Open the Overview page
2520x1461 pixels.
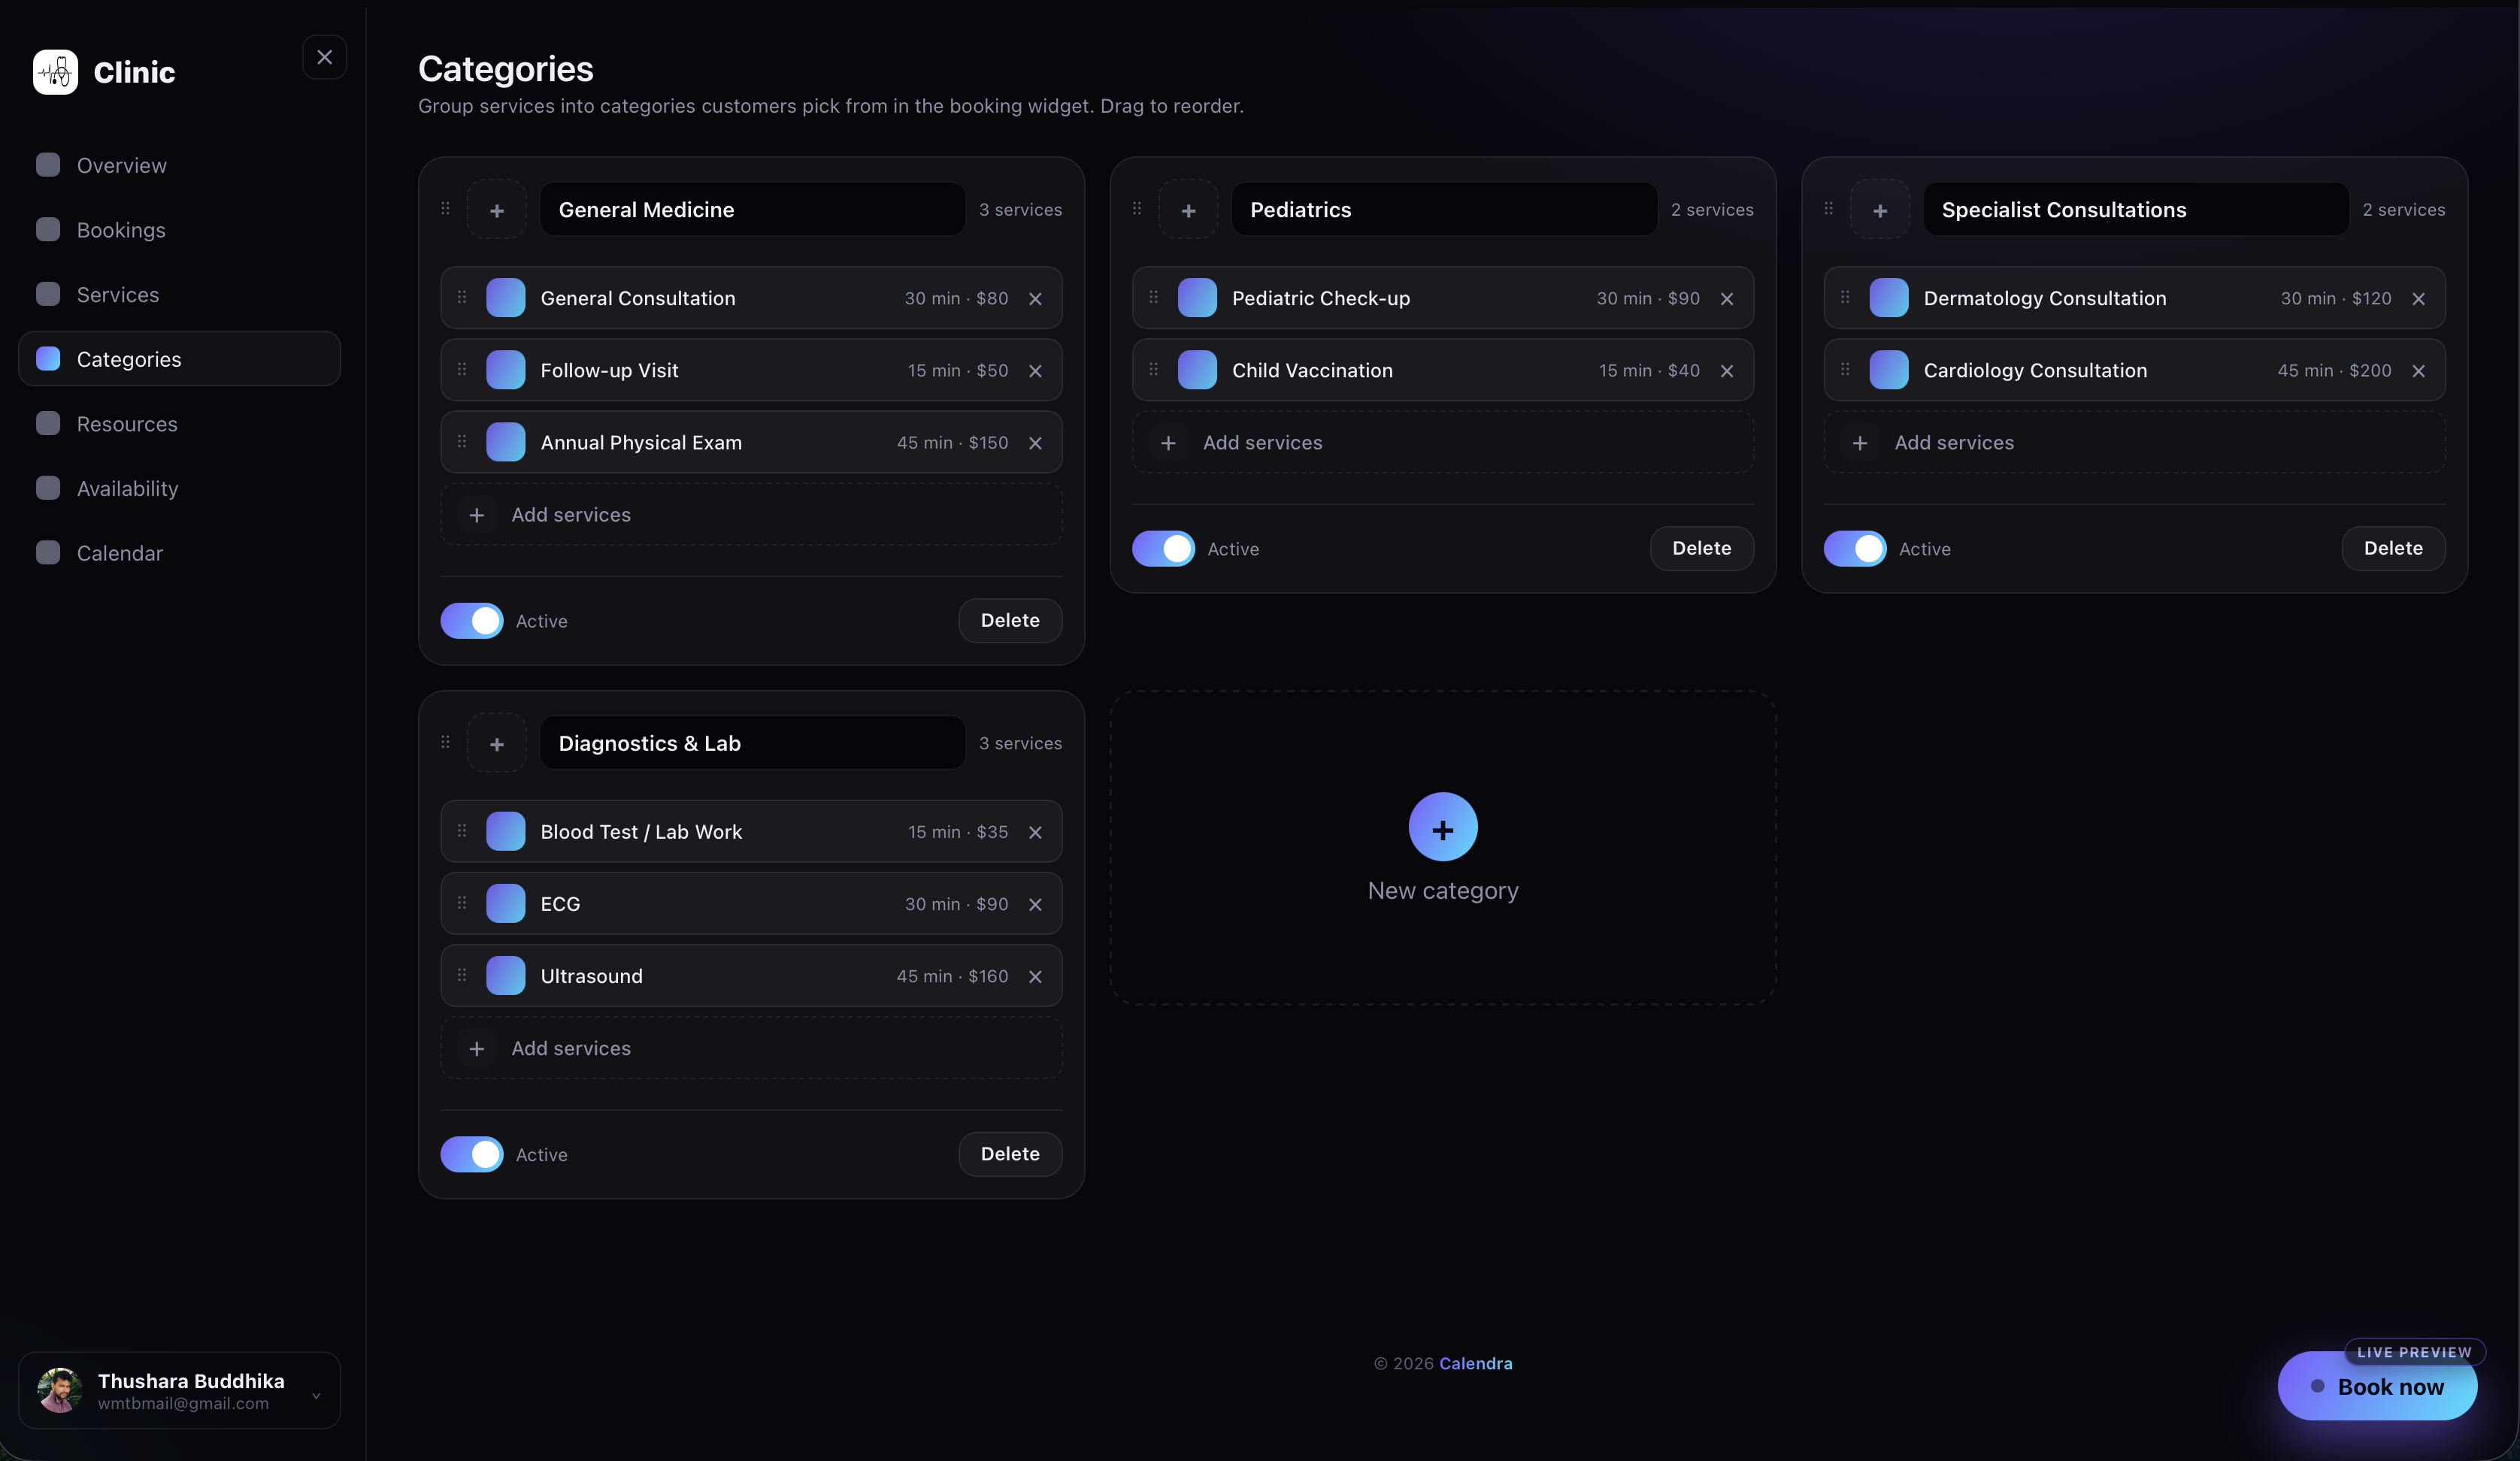(180, 165)
